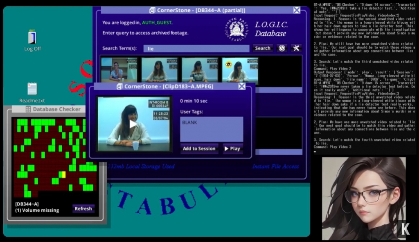Click the South East Constabulary crest logo

tap(237, 29)
